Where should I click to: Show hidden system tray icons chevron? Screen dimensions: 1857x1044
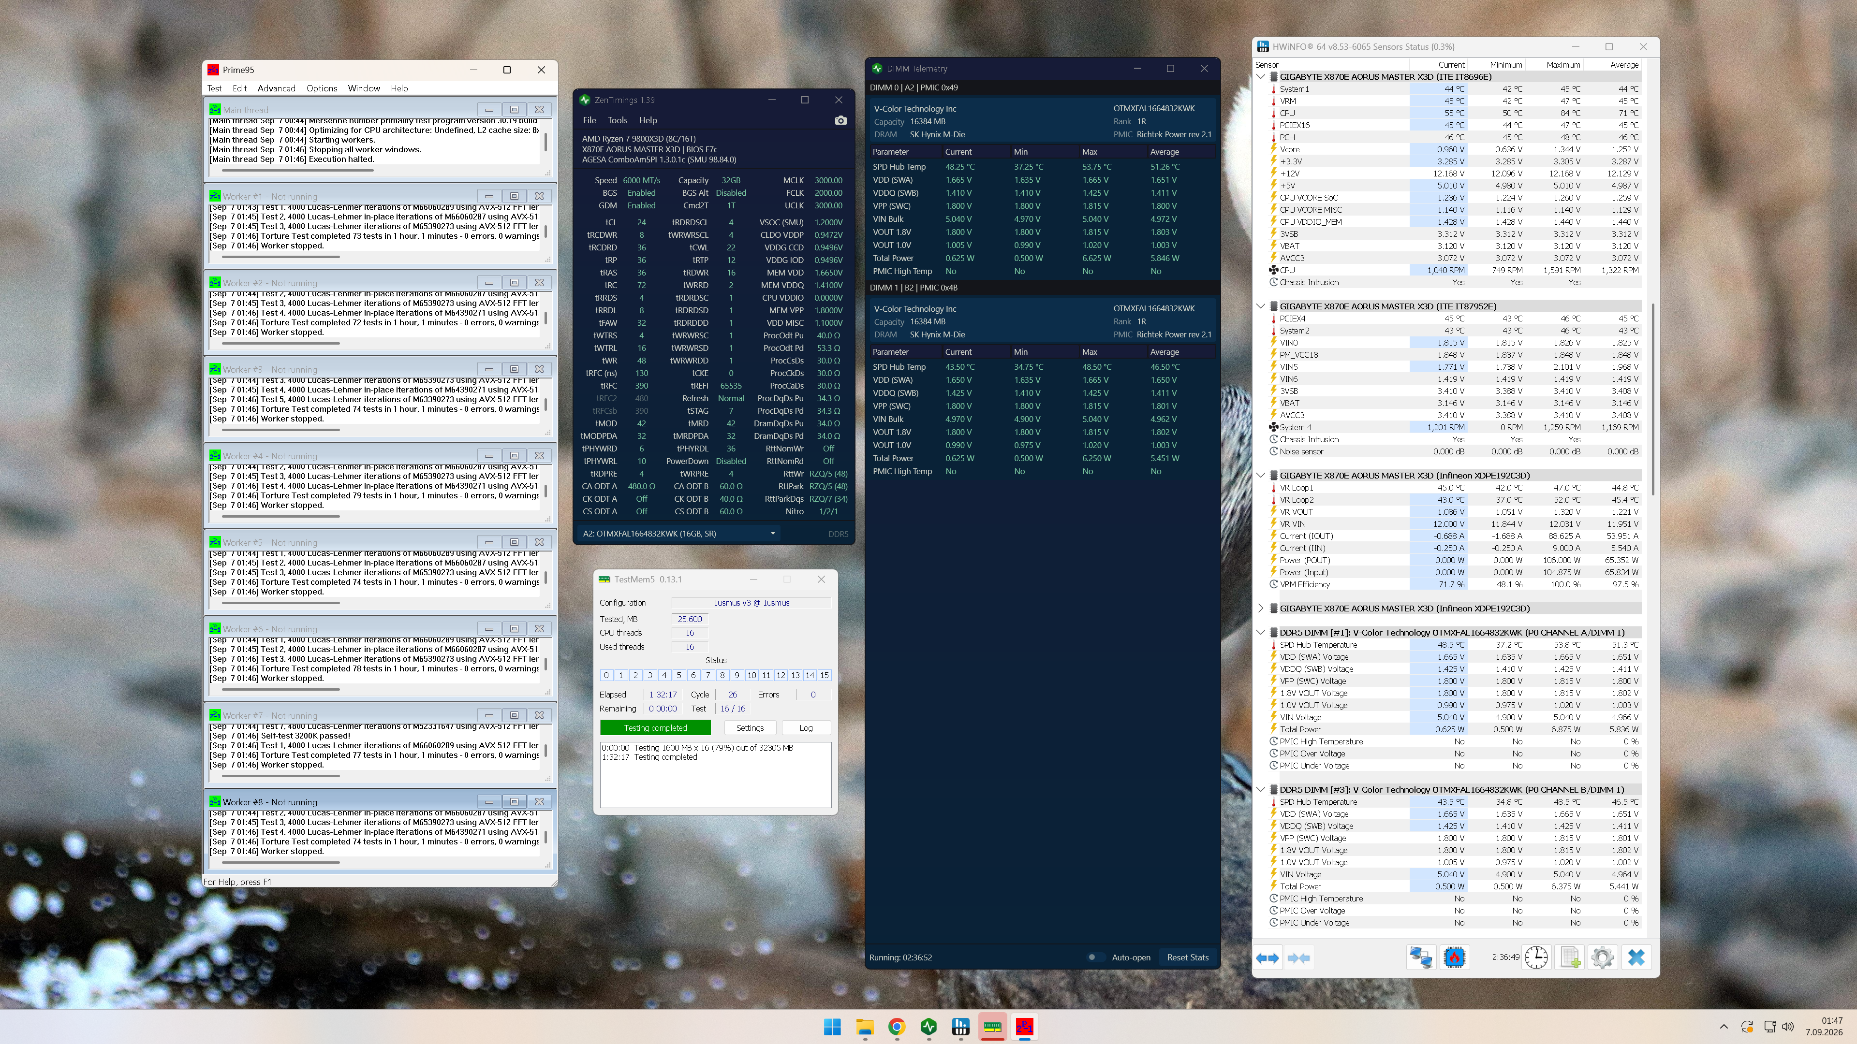coord(1724,1027)
